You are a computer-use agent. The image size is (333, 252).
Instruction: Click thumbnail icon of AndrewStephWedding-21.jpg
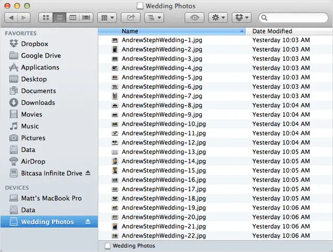tap(115, 227)
